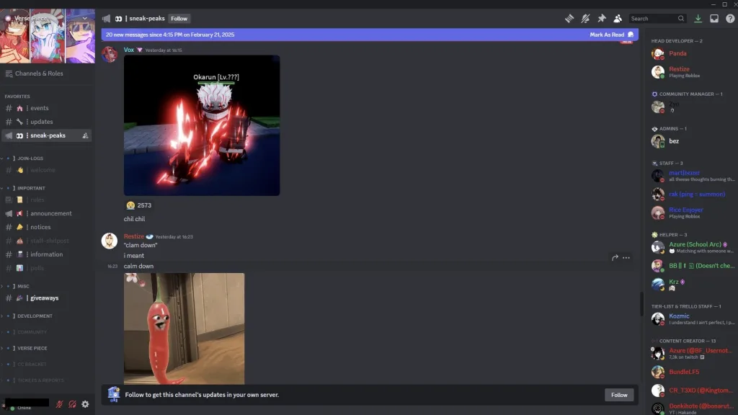Click Vox username in message
Image resolution: width=738 pixels, height=415 pixels.
pyautogui.click(x=128, y=50)
